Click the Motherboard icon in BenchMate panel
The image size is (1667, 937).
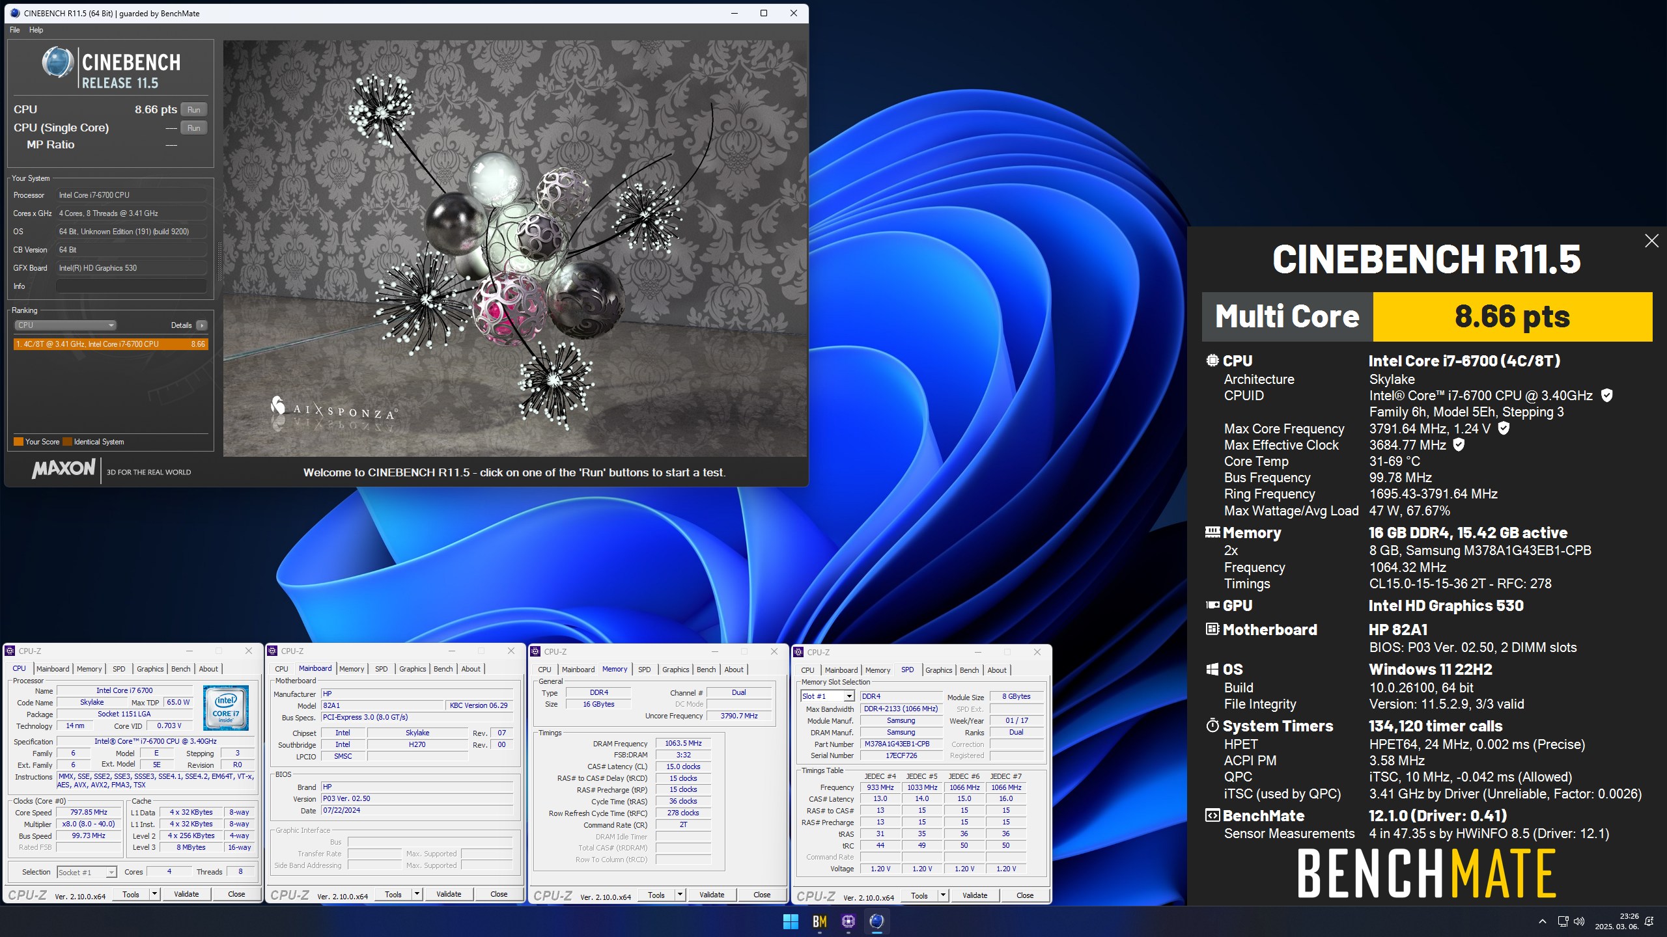(1212, 629)
